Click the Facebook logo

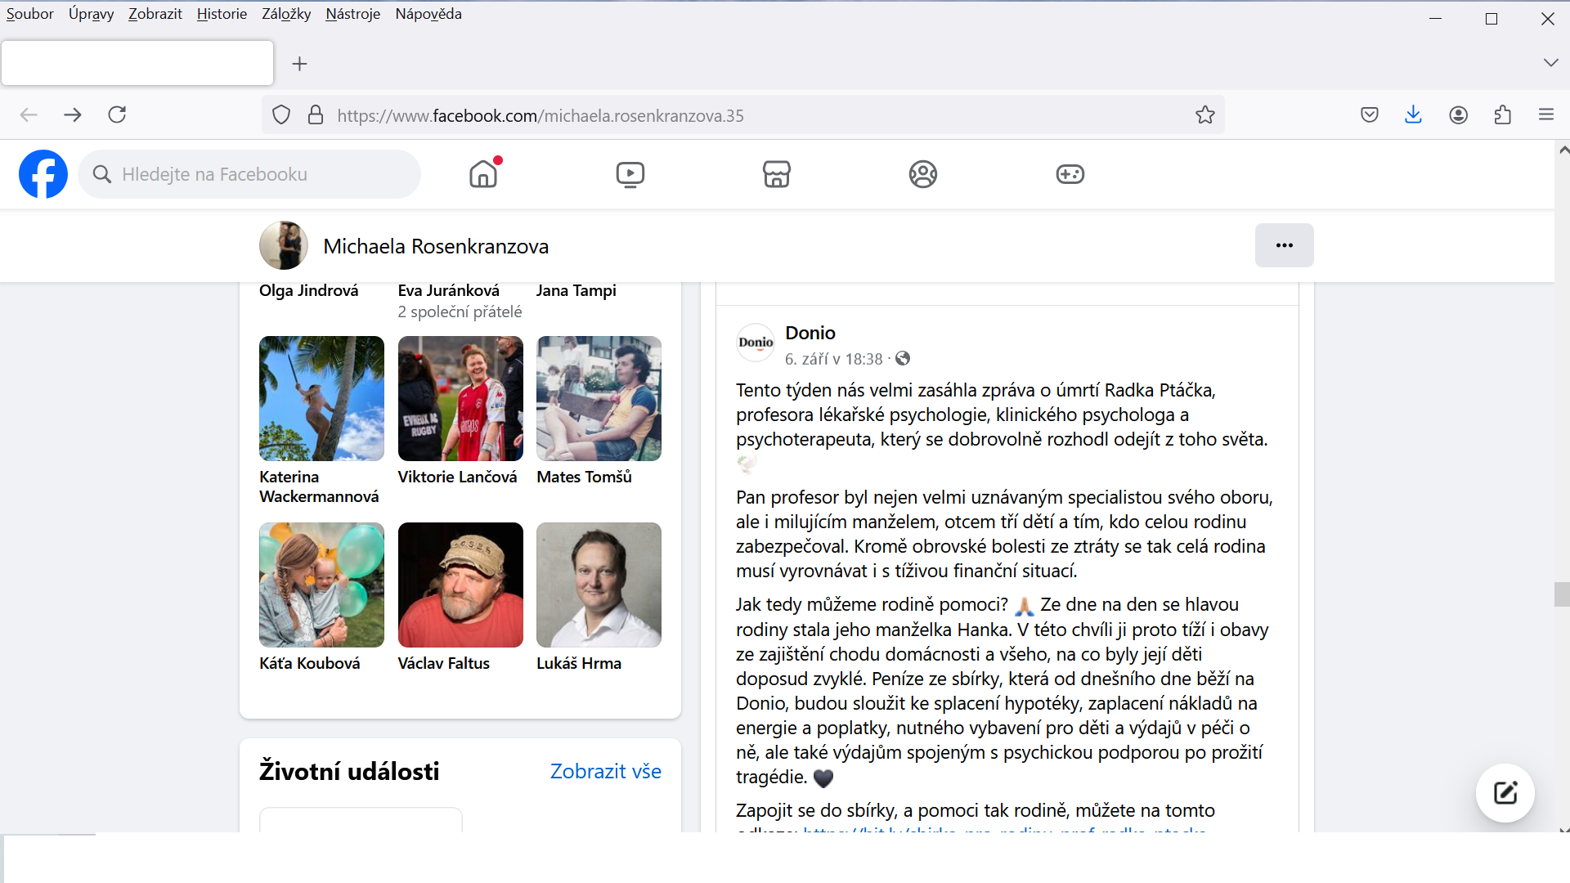pyautogui.click(x=43, y=174)
